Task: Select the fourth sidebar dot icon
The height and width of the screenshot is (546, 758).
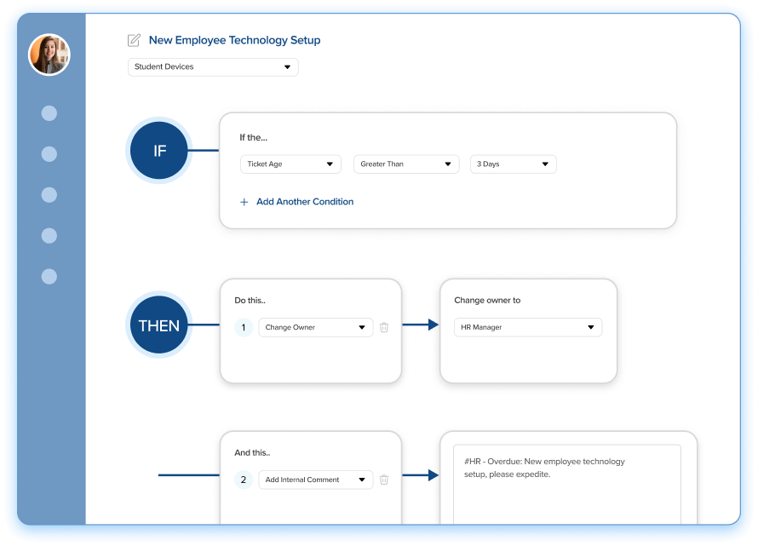Action: tap(49, 235)
